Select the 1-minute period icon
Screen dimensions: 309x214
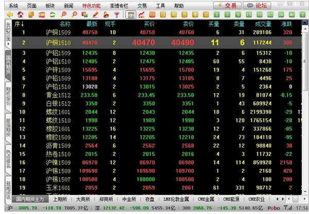pos(217,15)
